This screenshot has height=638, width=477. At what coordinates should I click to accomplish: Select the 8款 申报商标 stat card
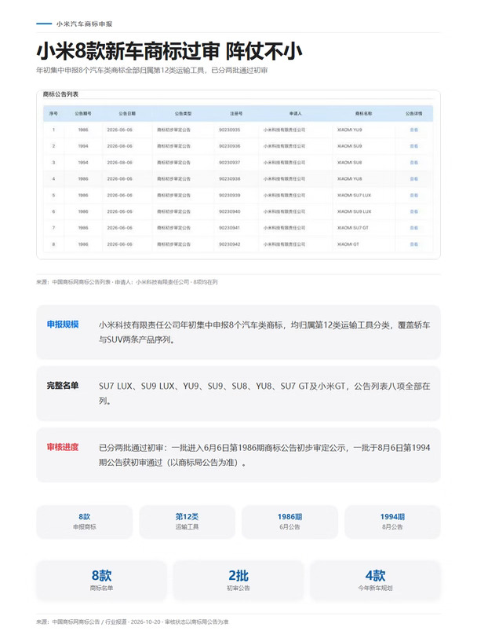(x=85, y=522)
